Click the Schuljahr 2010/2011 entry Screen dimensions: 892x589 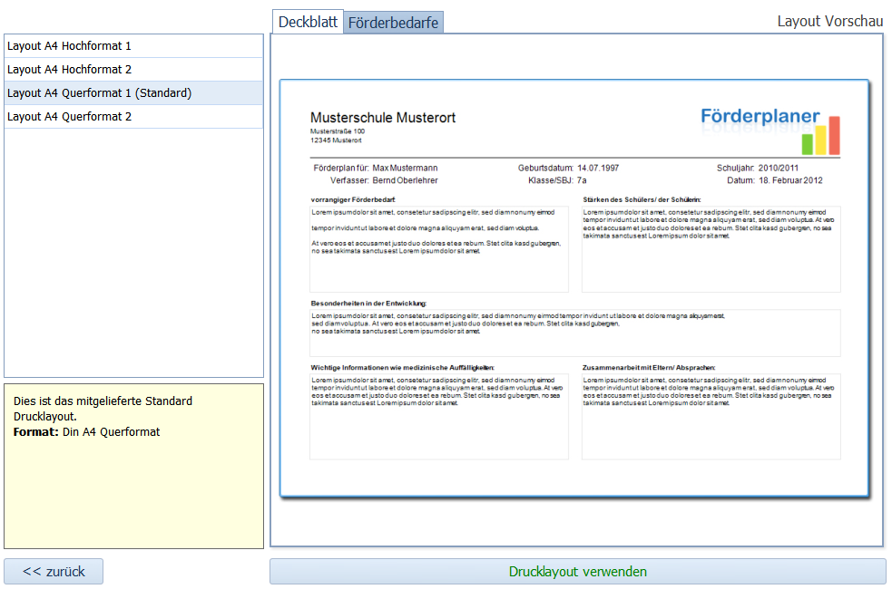(758, 169)
